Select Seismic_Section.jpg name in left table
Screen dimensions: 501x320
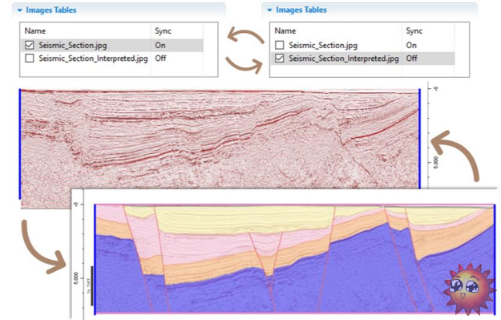pyautogui.click(x=73, y=46)
